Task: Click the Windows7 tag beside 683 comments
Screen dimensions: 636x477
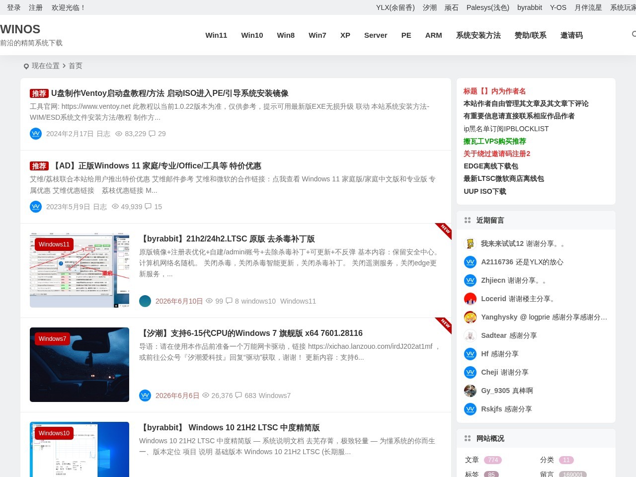Action: click(275, 396)
